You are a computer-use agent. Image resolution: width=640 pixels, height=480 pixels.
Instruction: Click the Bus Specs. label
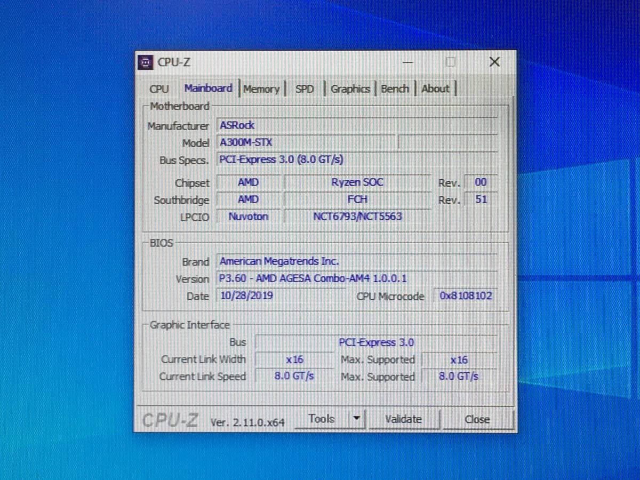pos(184,160)
